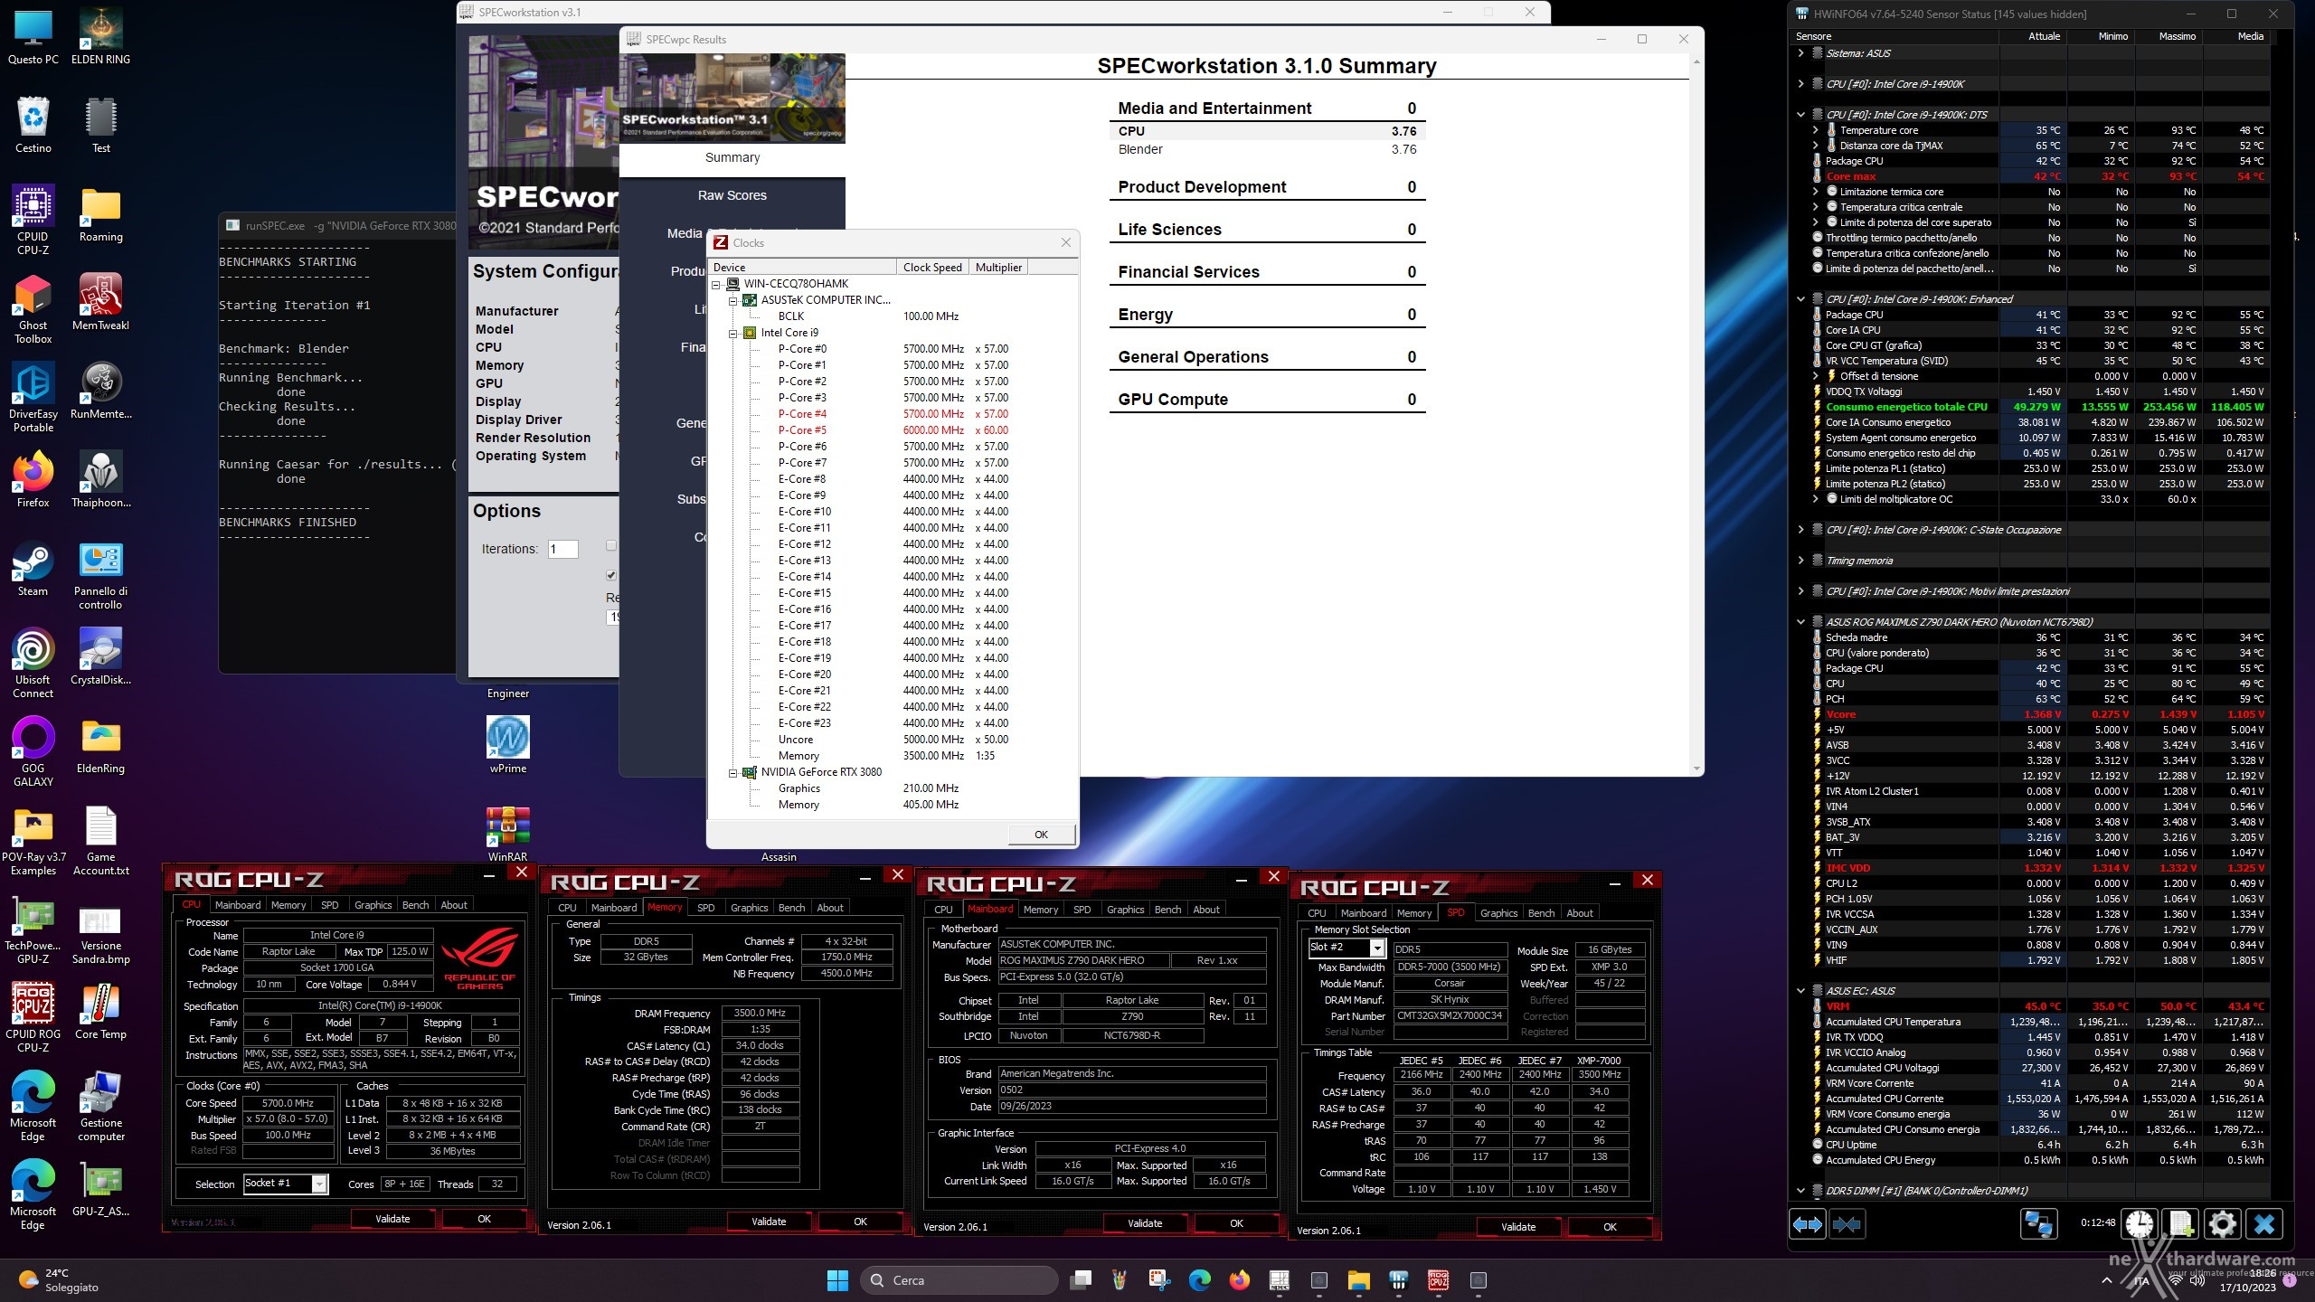Click Validate in the Mainboard CPU-Z window
Viewport: 2315px width, 1302px height.
[1145, 1223]
